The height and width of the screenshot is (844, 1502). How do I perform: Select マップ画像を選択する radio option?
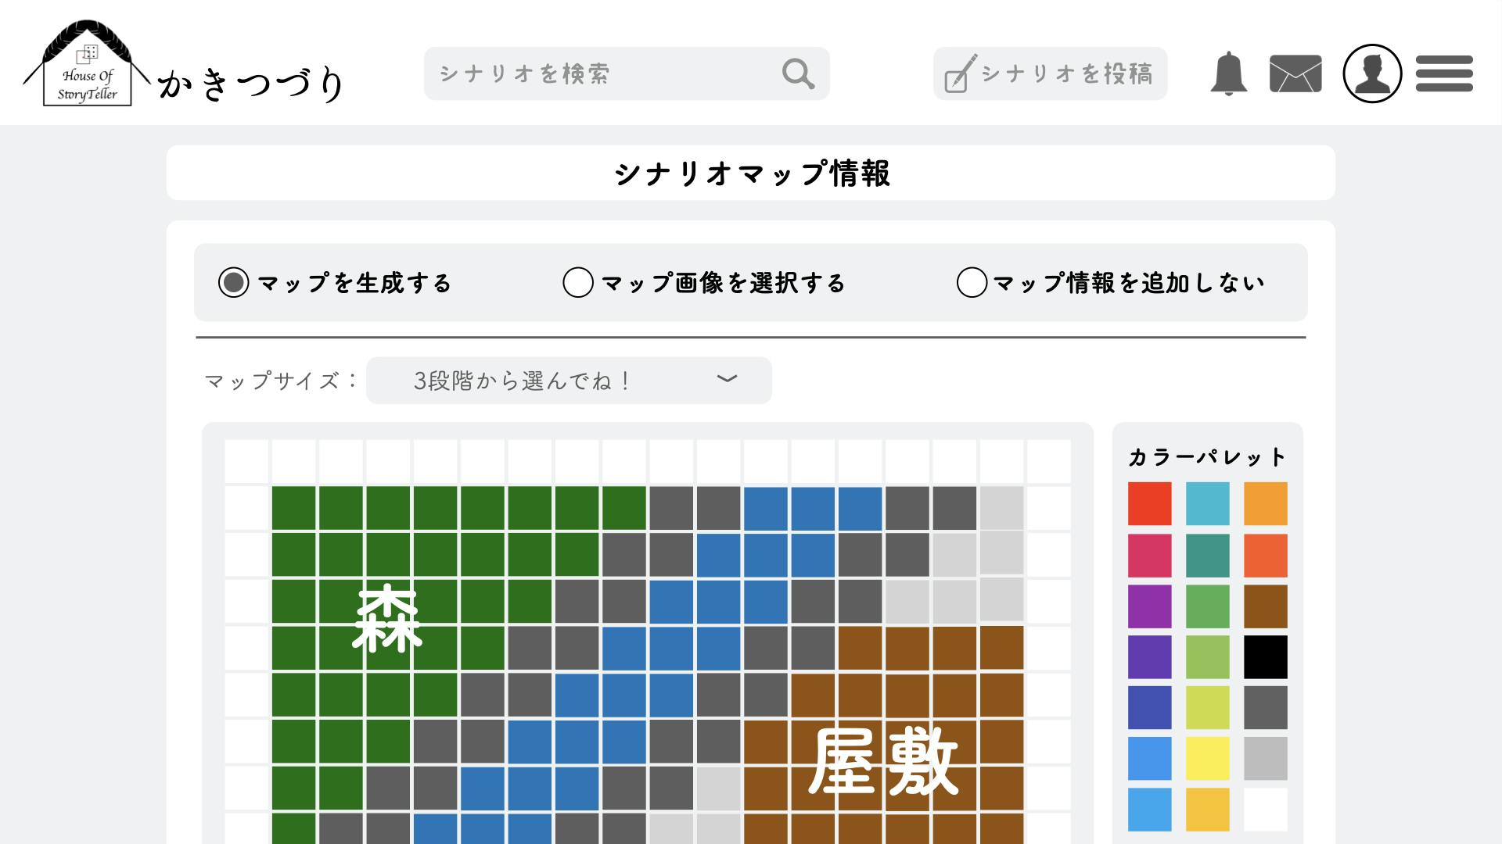click(578, 282)
